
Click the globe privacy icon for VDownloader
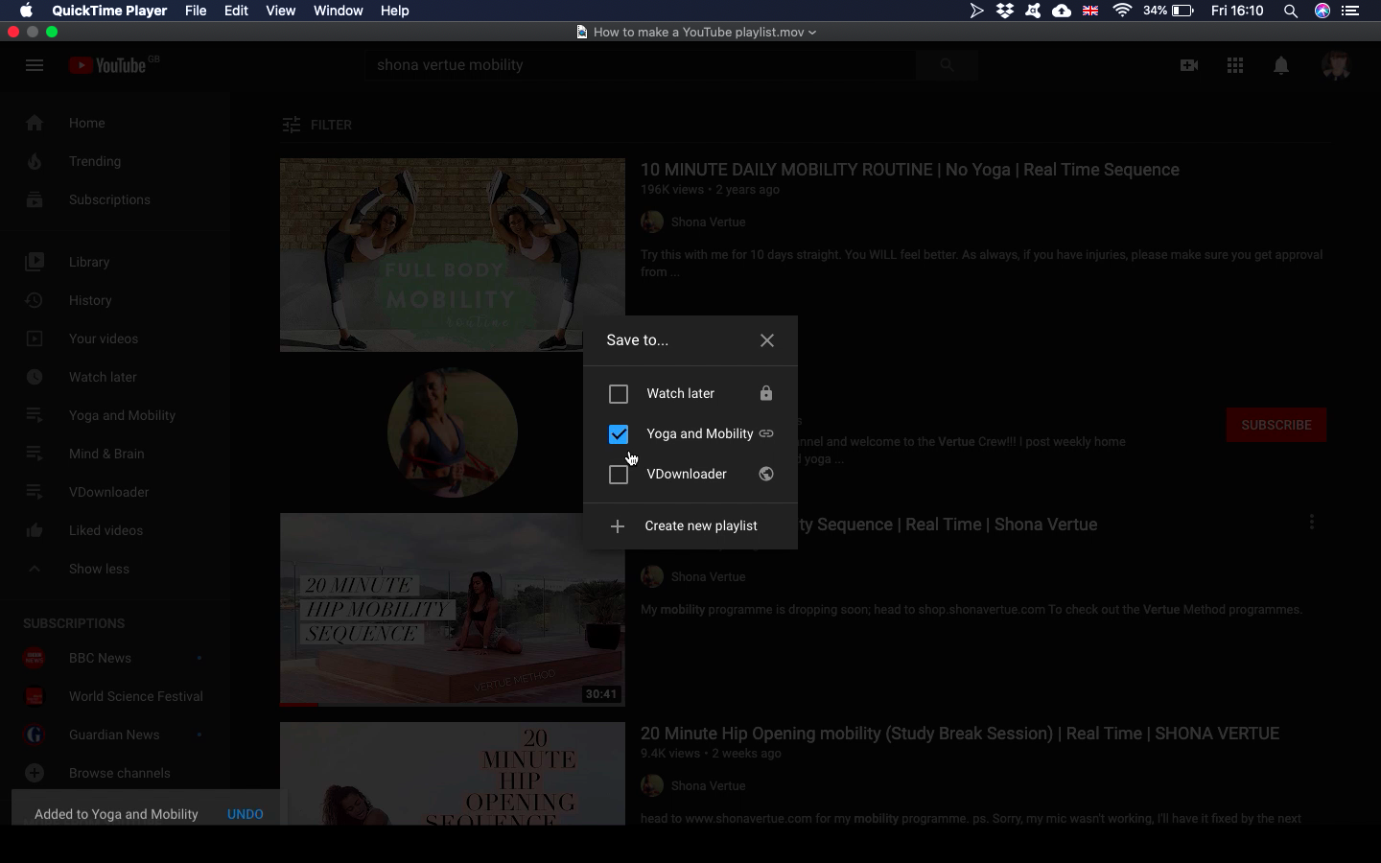pos(766,474)
